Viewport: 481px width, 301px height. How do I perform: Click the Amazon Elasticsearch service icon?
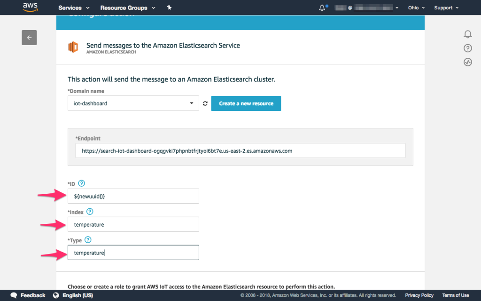[x=74, y=47]
